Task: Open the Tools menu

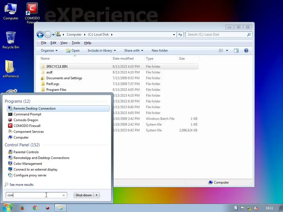Action: [76, 43]
